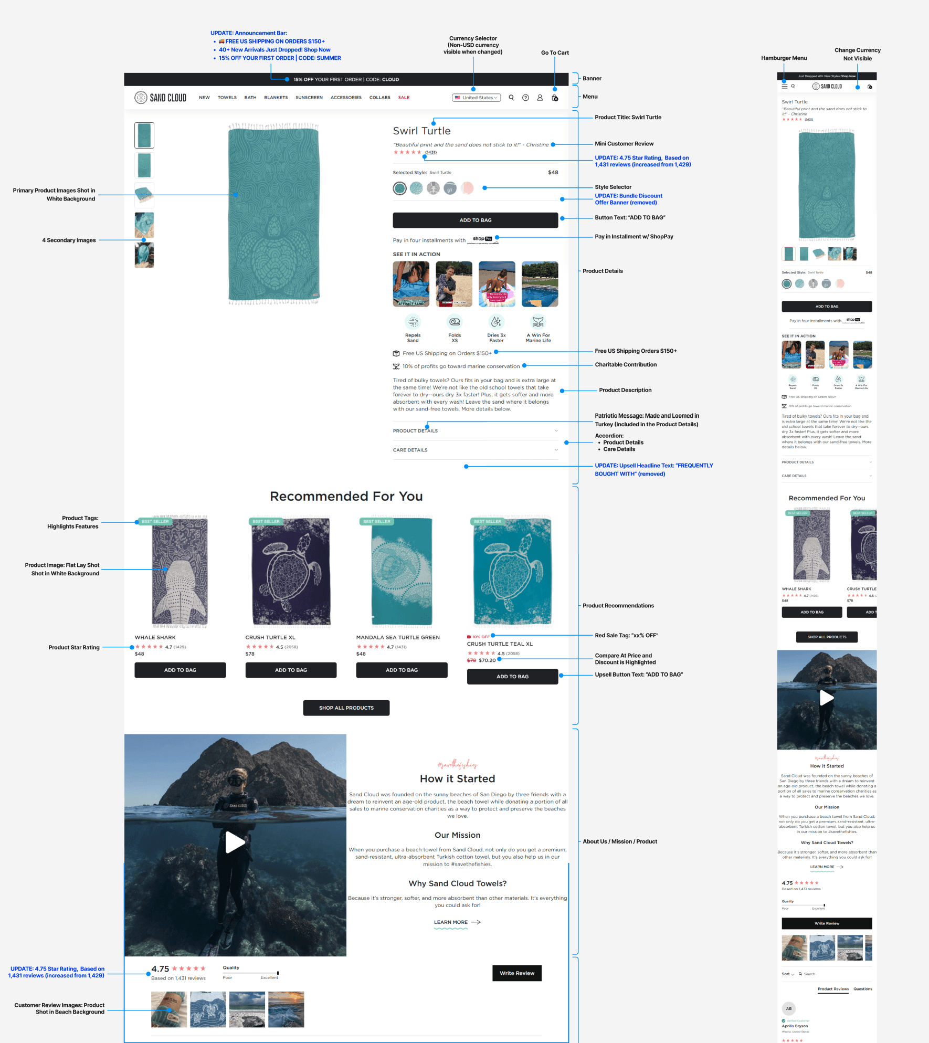929x1043 pixels.
Task: Click the shipping box icon beside Free US Shipping
Action: pyautogui.click(x=396, y=353)
